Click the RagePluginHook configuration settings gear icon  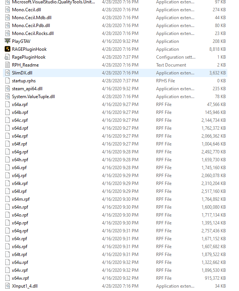8,57
